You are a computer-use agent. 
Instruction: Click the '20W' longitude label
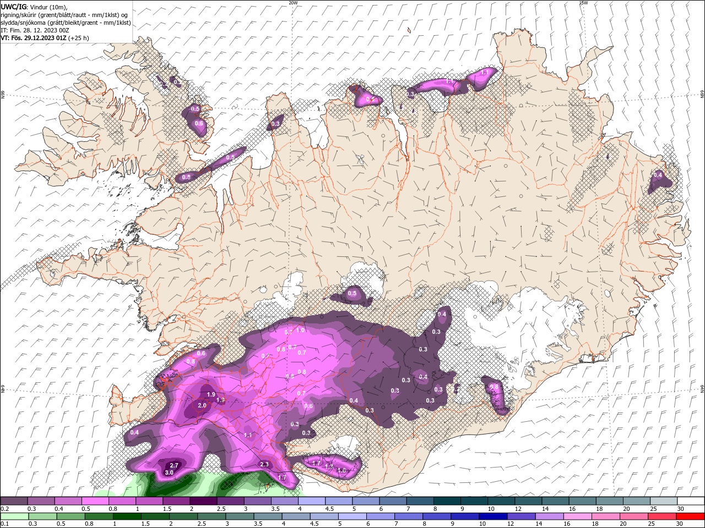[292, 2]
